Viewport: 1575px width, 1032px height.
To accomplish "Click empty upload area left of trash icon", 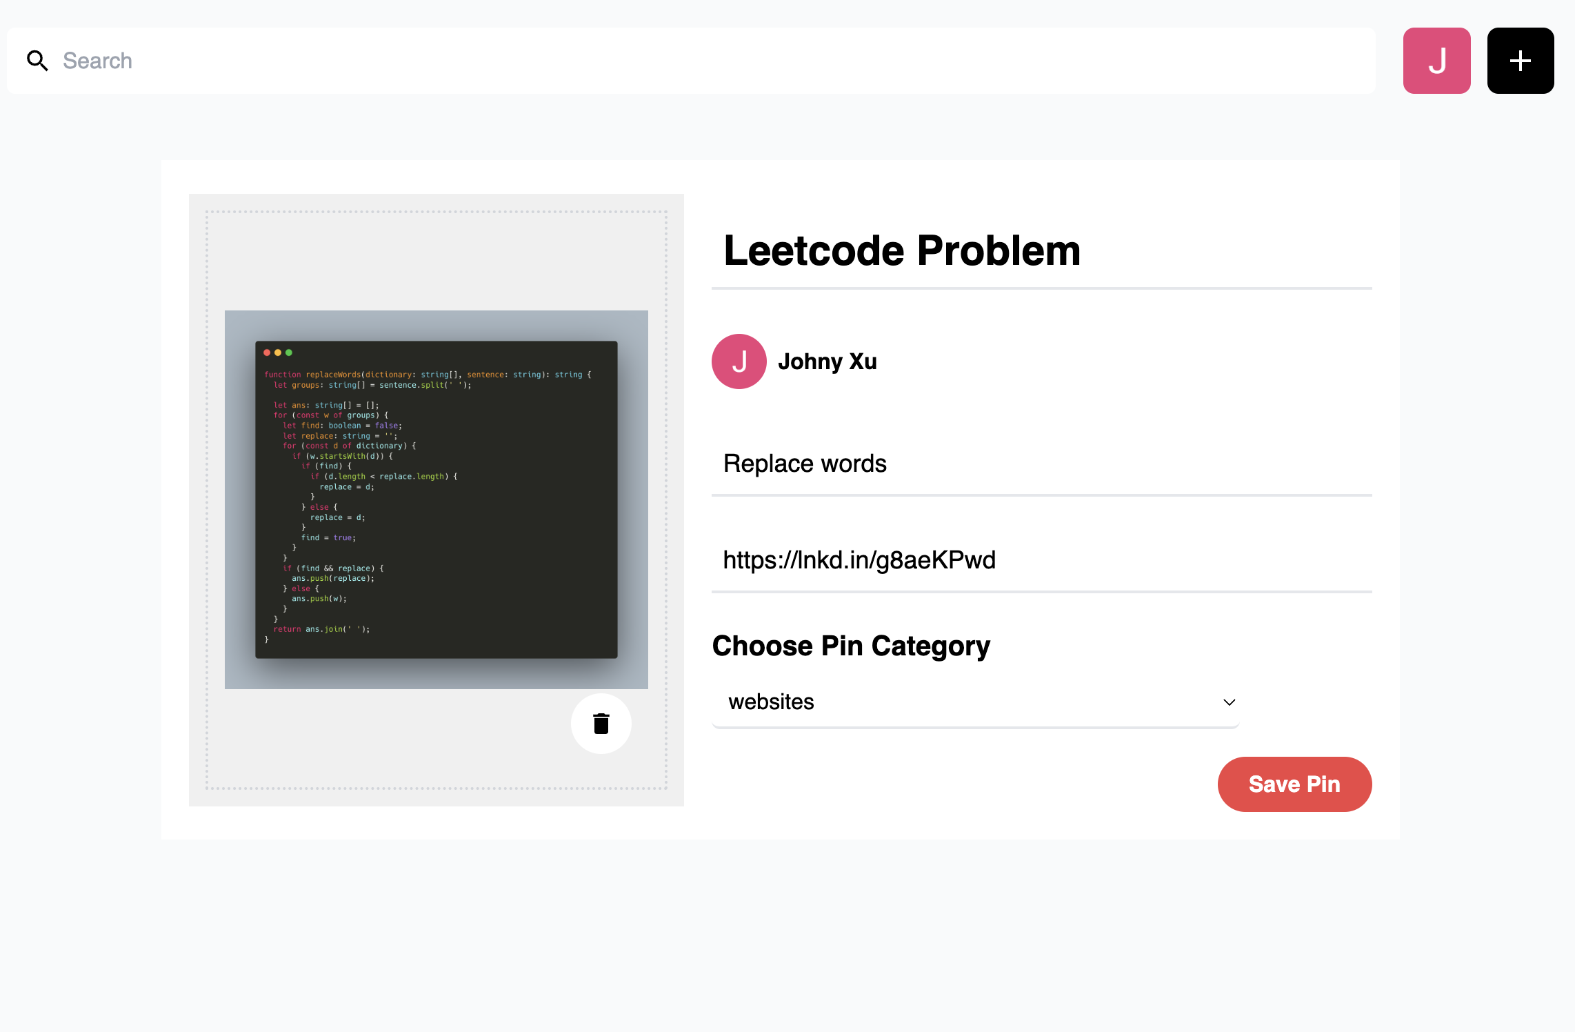I will tap(386, 738).
